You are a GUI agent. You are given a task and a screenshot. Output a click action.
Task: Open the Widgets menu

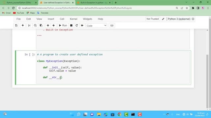[x=87, y=19]
